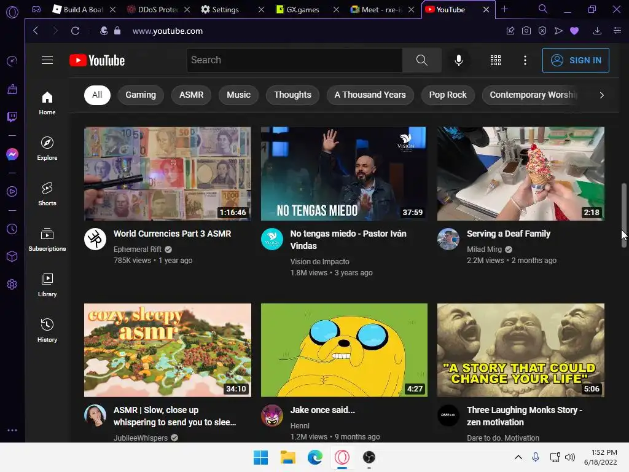
Task: Expand sidebar three-dots options
Action: click(12, 430)
